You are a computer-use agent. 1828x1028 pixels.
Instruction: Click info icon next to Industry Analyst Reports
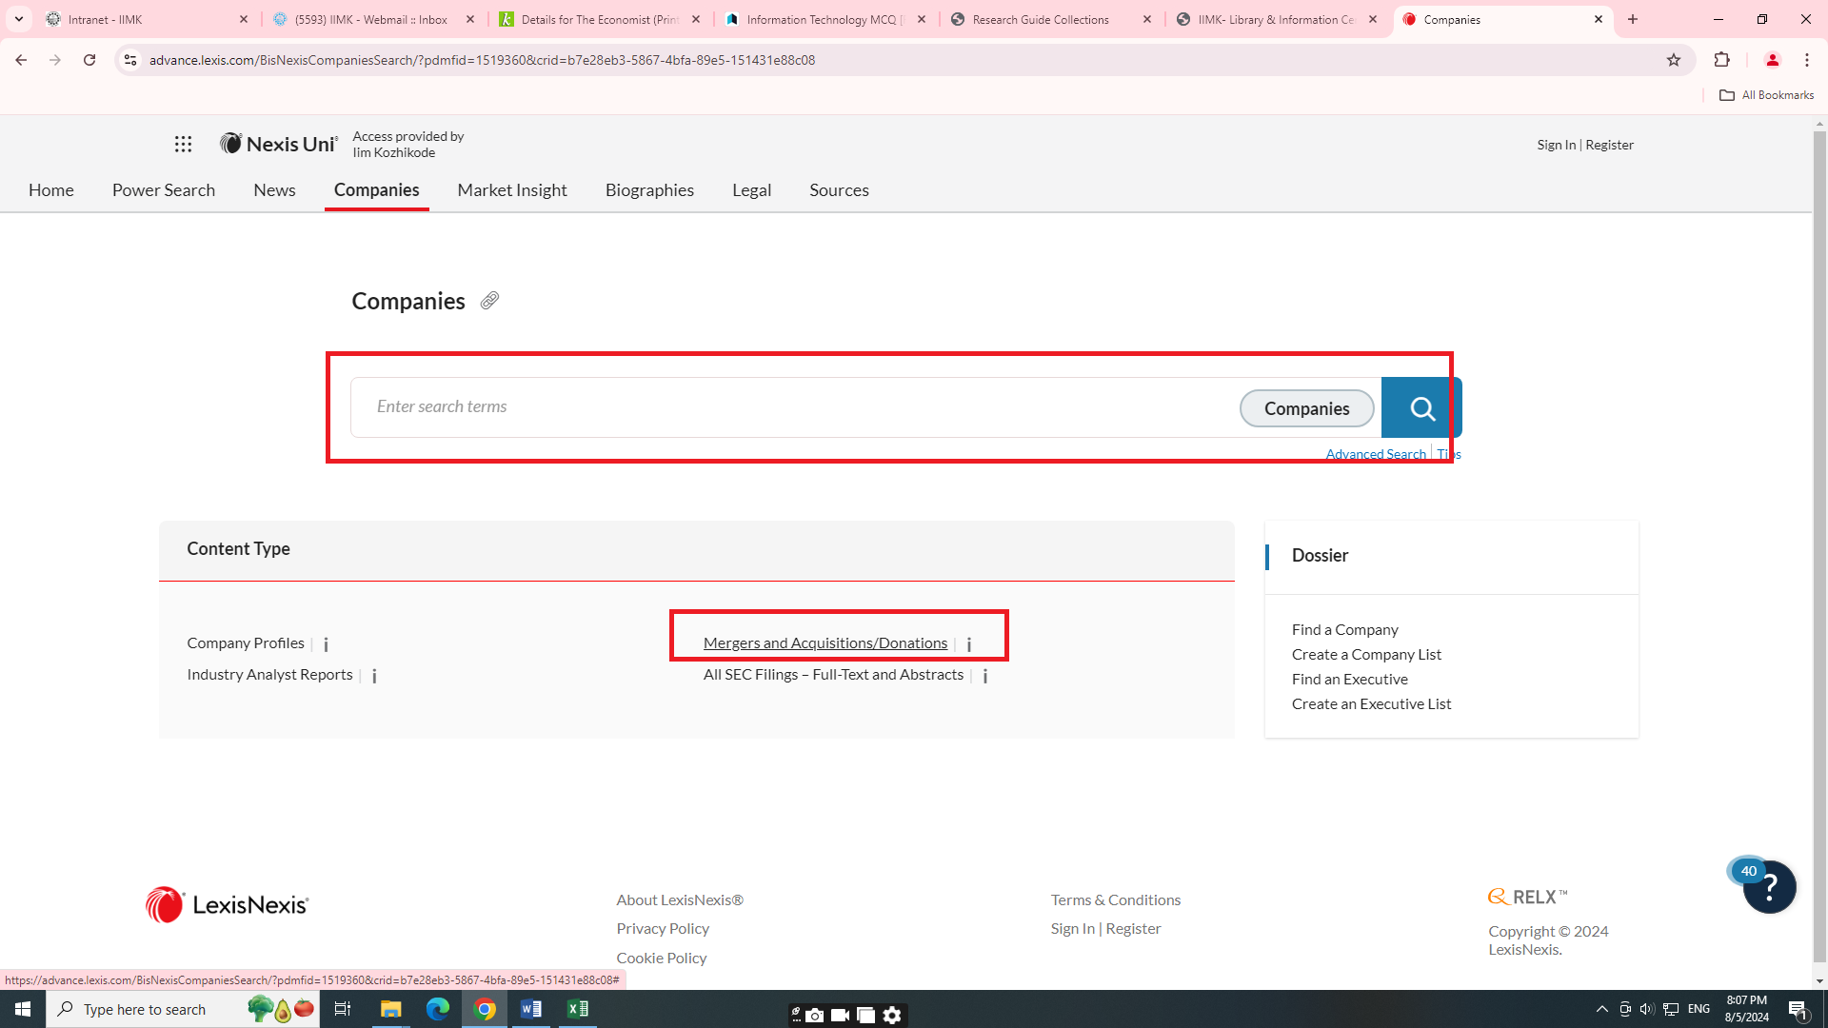(x=374, y=676)
